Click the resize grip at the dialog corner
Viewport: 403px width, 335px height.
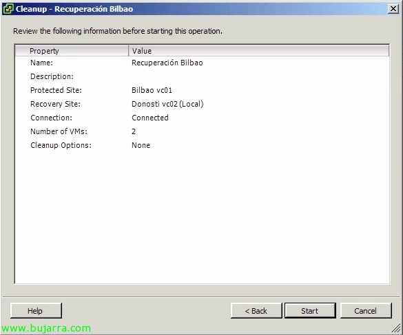point(396,328)
